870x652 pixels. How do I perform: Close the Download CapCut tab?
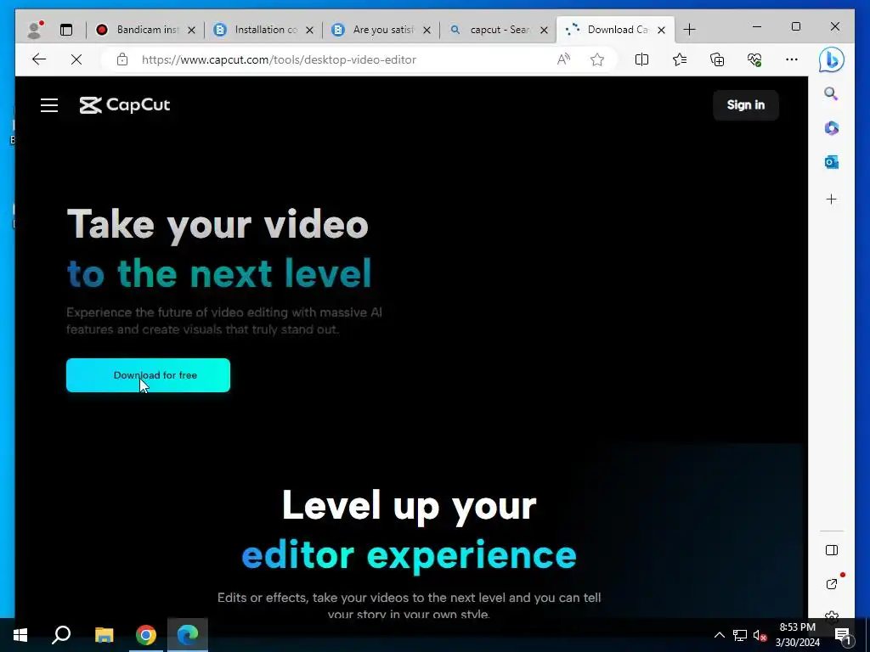tap(661, 30)
